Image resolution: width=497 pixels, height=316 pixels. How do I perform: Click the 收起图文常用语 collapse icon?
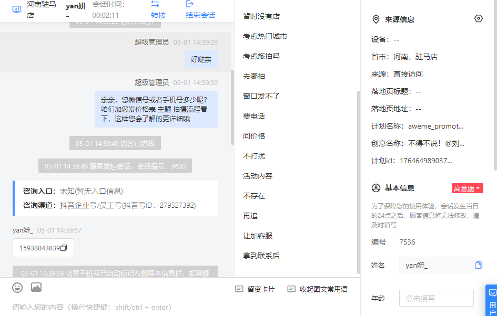[291, 289]
